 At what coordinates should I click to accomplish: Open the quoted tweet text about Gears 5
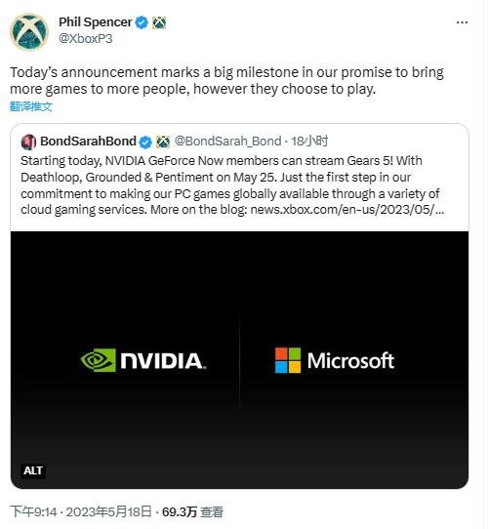pyautogui.click(x=232, y=185)
